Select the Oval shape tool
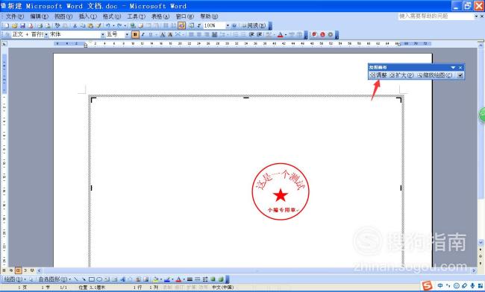485x292 pixels. [x=99, y=279]
